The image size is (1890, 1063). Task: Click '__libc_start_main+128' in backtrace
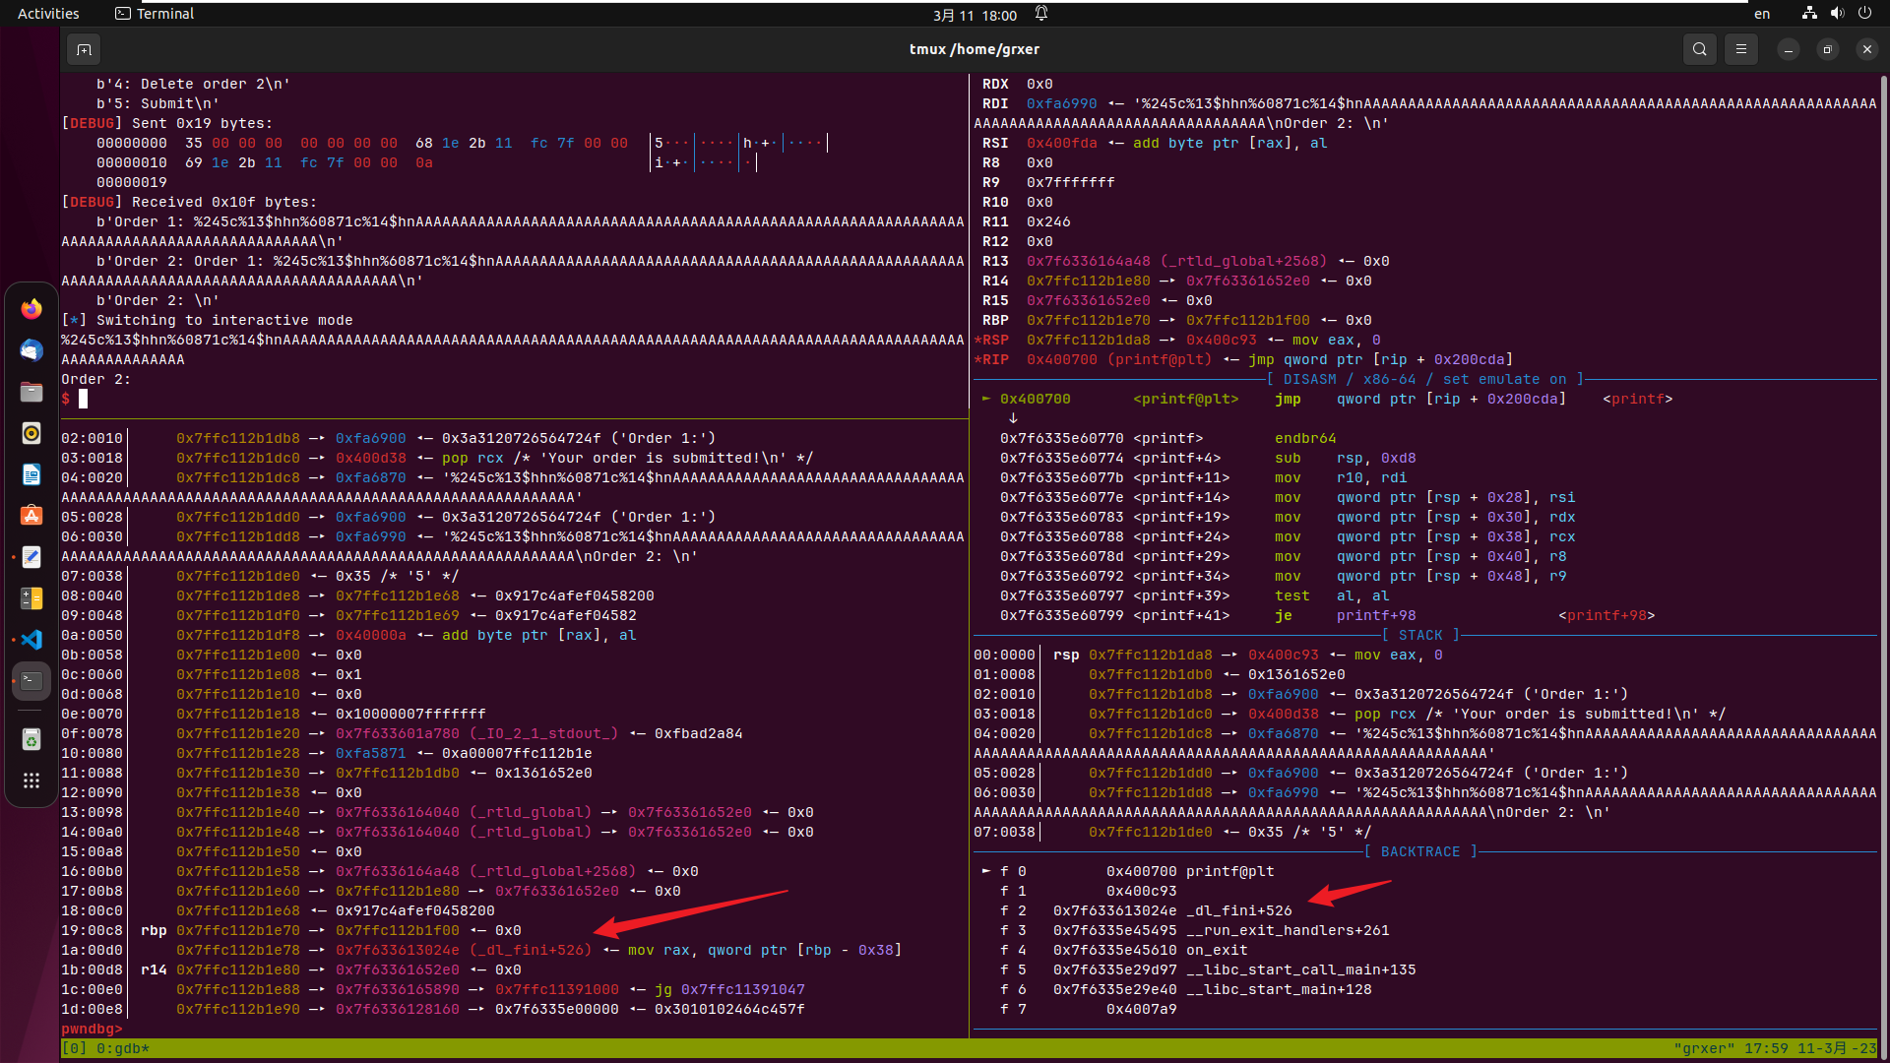point(1279,989)
